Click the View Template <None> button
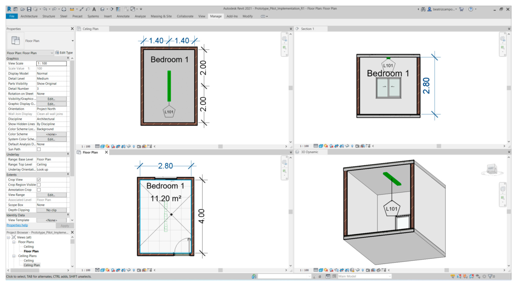Image resolution: width=517 pixels, height=286 pixels. tap(51, 220)
